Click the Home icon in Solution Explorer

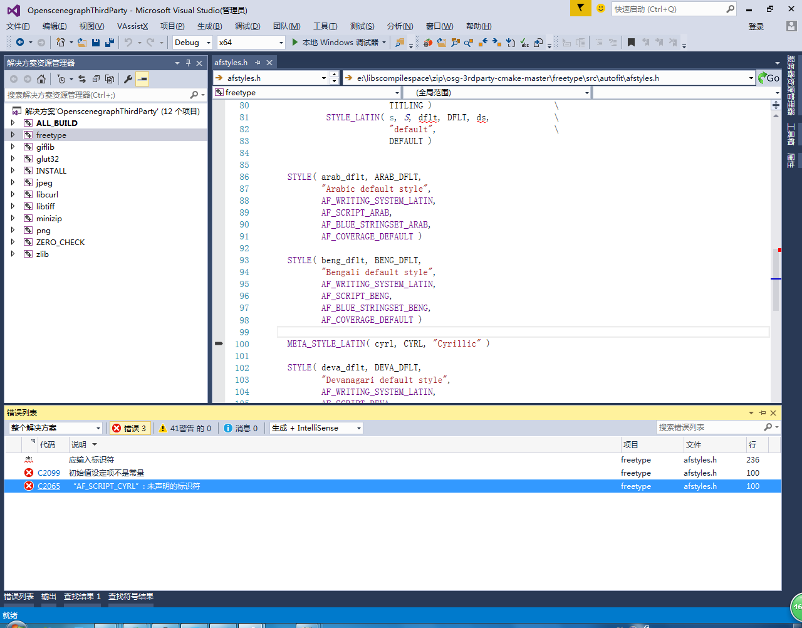[41, 79]
